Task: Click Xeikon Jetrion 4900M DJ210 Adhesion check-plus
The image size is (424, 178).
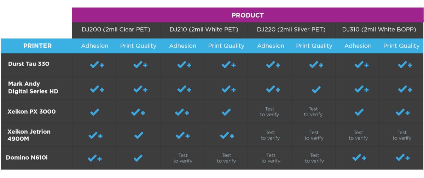Action: click(x=182, y=135)
